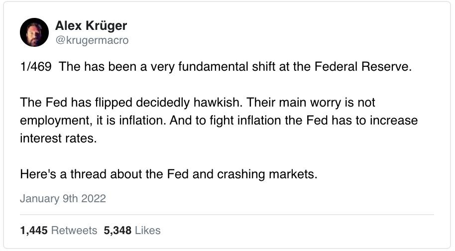This screenshot has height=251, width=455.
Task: Click the 5,348 likes count number
Action: click(118, 230)
